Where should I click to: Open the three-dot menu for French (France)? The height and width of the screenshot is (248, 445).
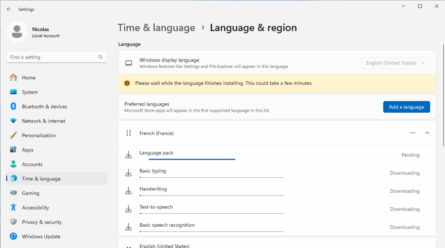click(413, 133)
